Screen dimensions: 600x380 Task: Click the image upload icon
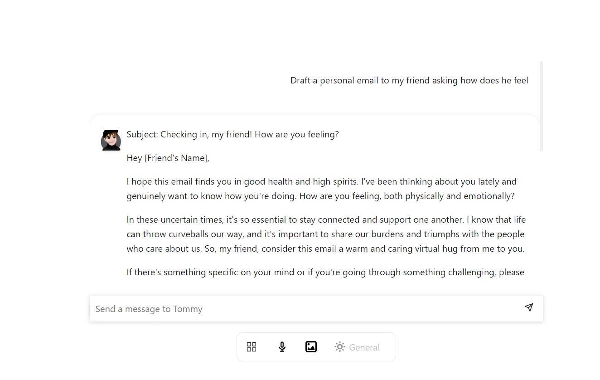coord(311,347)
